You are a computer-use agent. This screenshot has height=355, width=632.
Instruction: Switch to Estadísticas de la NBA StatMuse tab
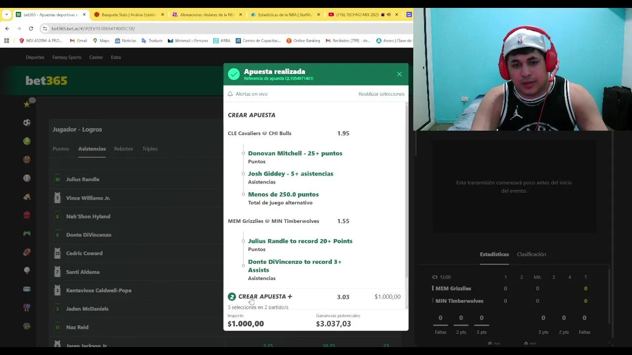click(284, 15)
